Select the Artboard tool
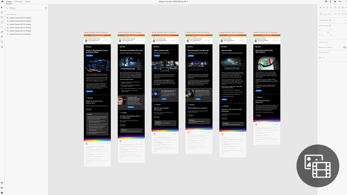This screenshot has width=347, height=195. coord(2,42)
